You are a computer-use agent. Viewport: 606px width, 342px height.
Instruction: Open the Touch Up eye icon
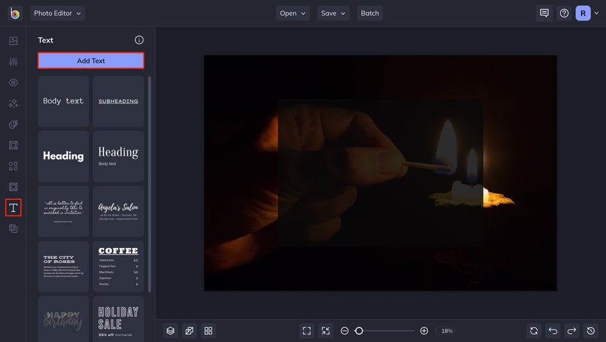click(x=13, y=82)
